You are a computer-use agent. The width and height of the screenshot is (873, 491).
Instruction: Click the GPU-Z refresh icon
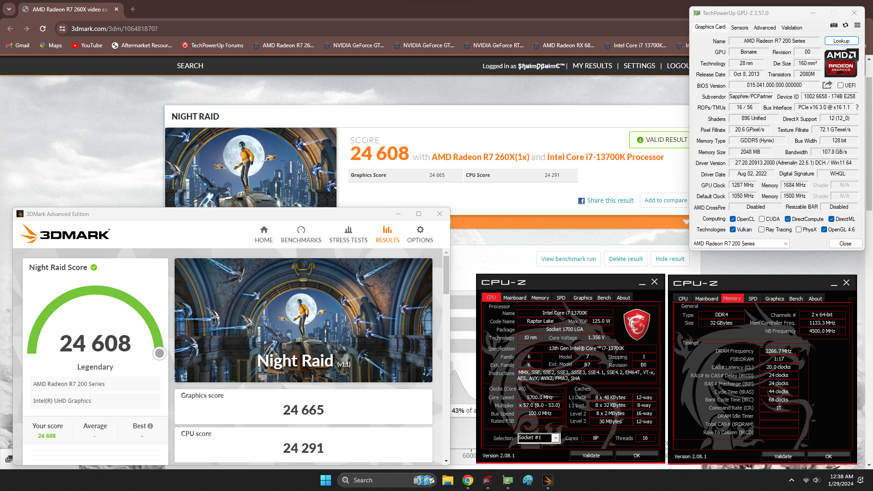coord(845,25)
